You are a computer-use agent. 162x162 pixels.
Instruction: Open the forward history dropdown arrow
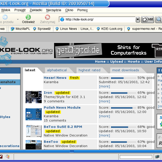click(18, 19)
